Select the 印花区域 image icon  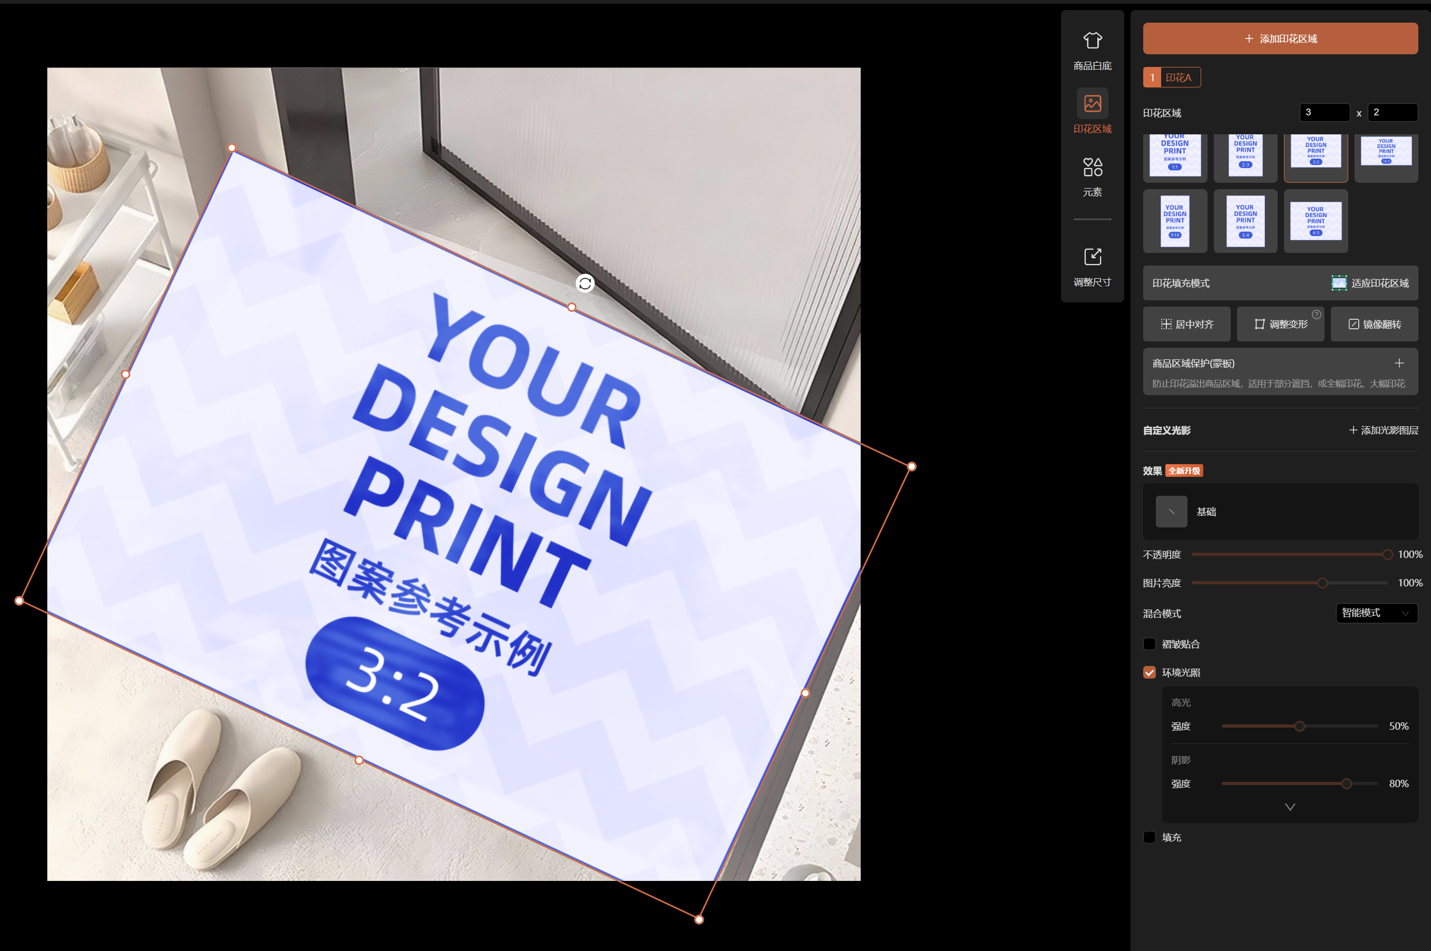[x=1092, y=104]
